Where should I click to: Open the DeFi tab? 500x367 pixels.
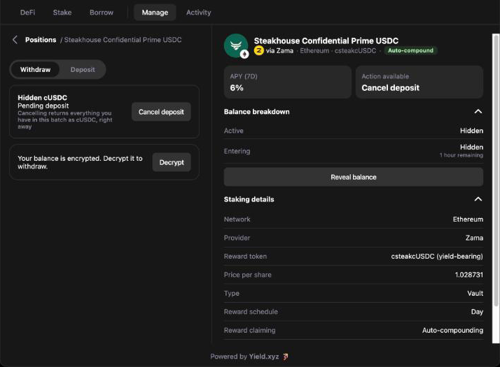tap(28, 13)
